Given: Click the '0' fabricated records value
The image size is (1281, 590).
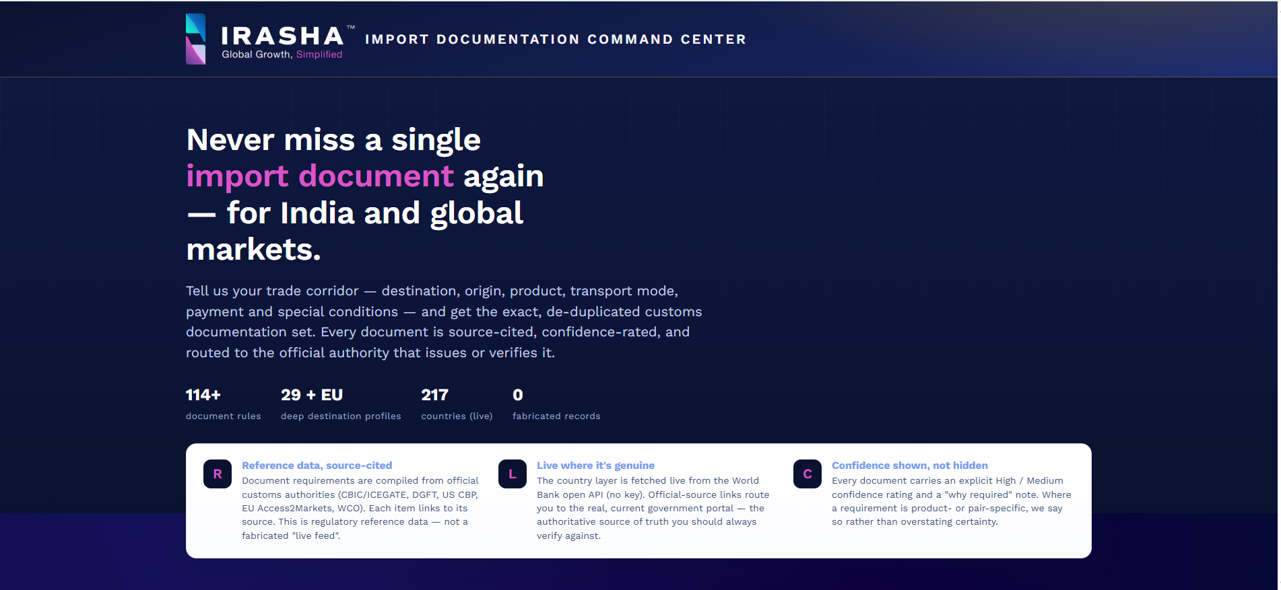Looking at the screenshot, I should pyautogui.click(x=517, y=395).
